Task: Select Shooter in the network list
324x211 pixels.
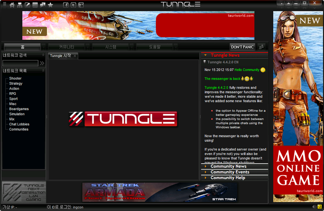Action: (15, 78)
